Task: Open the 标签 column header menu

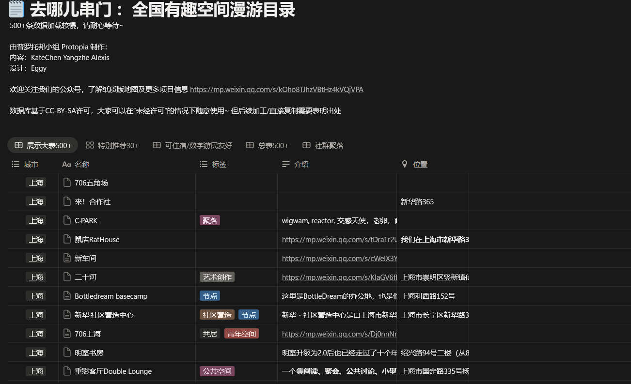Action: tap(237, 165)
